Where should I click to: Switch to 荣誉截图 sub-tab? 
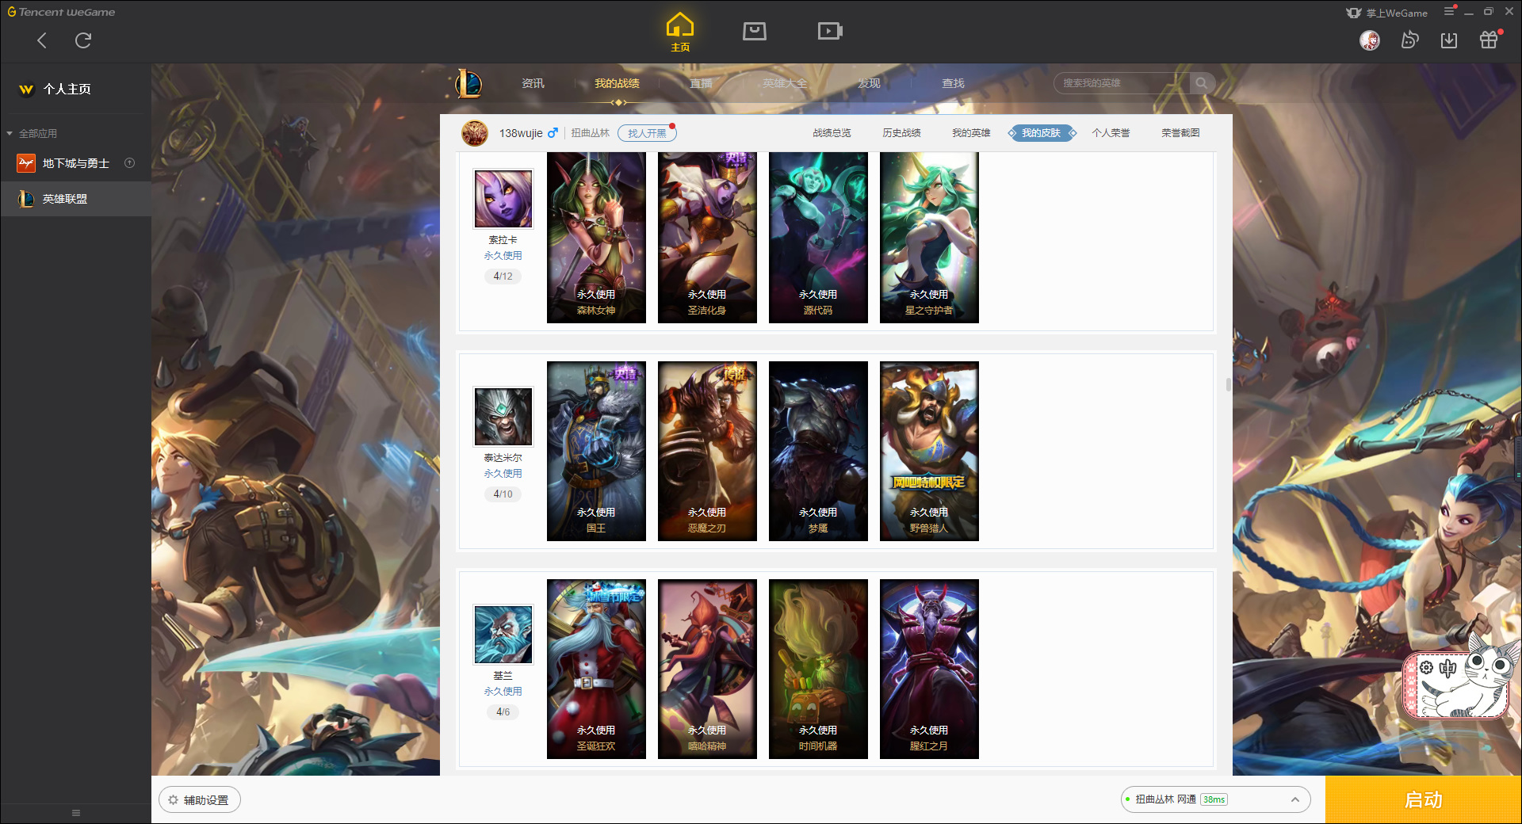(x=1180, y=133)
